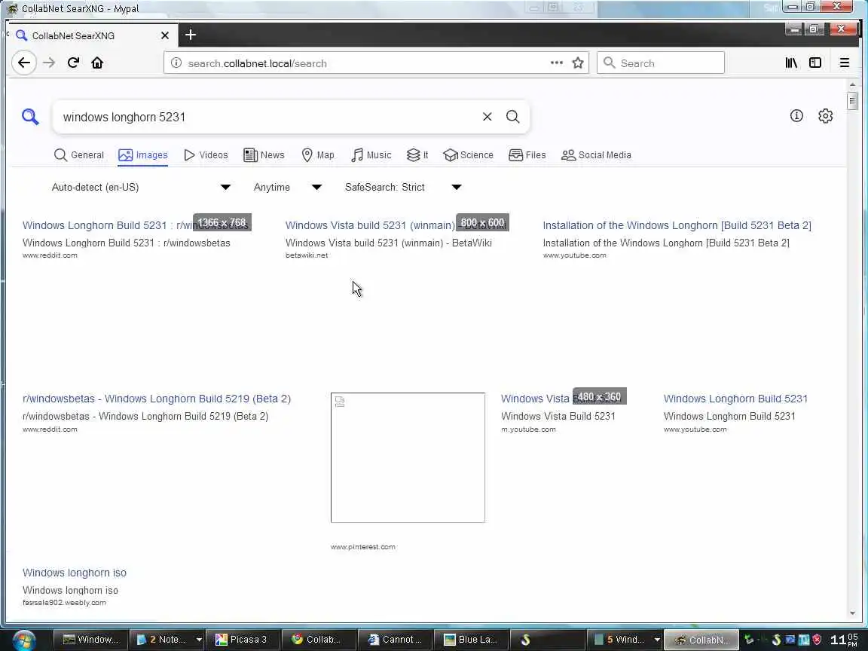Image resolution: width=868 pixels, height=651 pixels.
Task: Switch to the Files tab
Action: tap(527, 155)
